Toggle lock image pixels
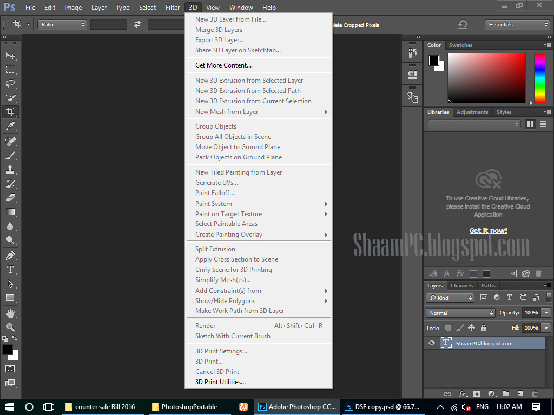554x415 pixels. tap(459, 328)
